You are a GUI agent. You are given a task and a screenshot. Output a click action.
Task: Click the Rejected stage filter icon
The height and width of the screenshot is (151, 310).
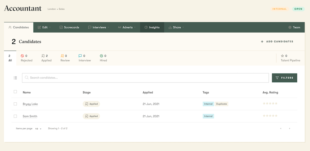point(22,56)
